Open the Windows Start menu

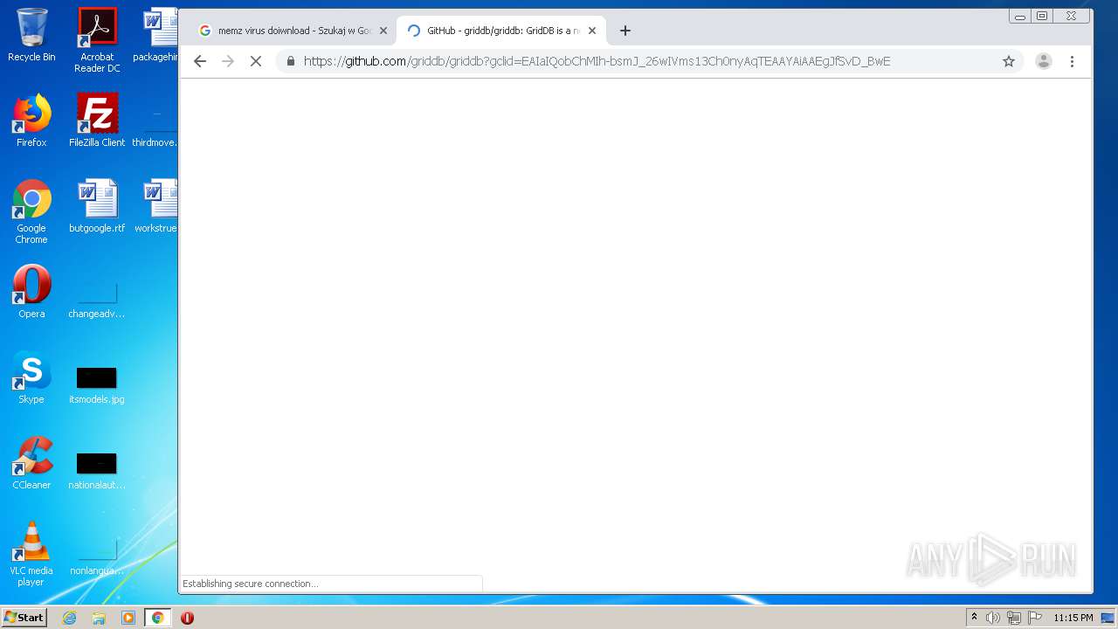[x=24, y=618]
